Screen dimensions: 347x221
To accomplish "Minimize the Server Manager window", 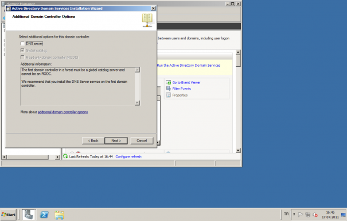I will 228,4.
